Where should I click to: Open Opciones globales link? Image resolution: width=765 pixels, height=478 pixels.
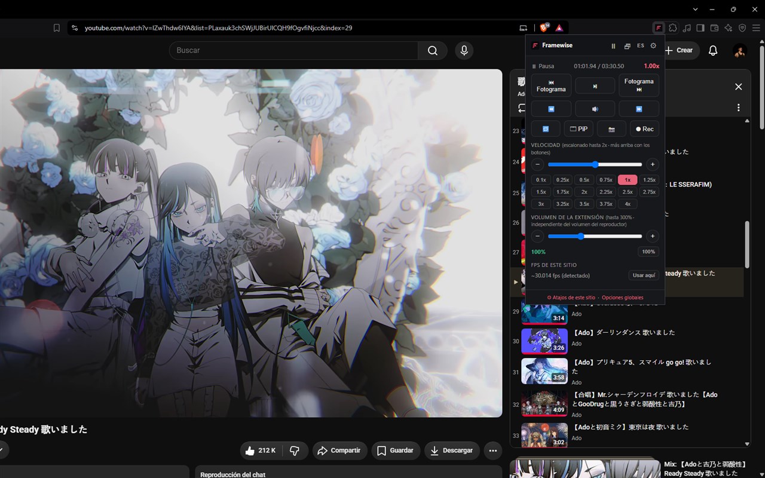click(623, 298)
